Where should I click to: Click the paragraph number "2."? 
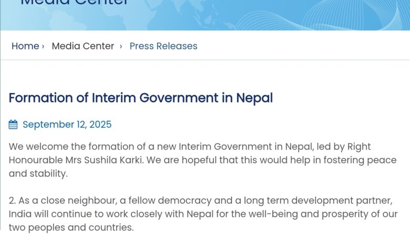pos(13,201)
